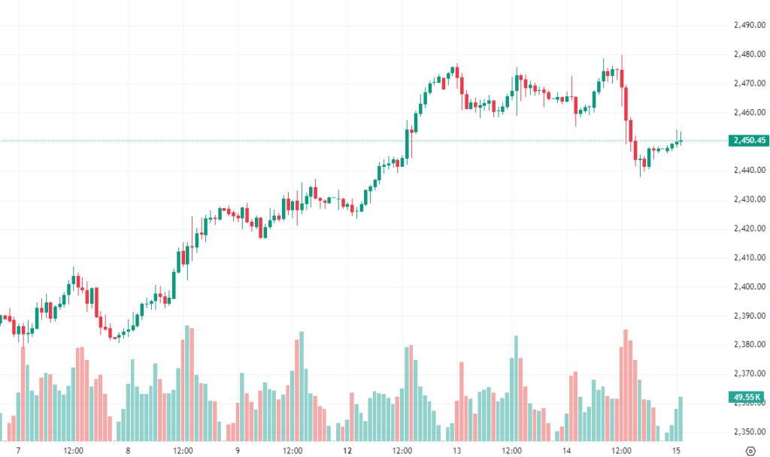Click the 2,480.00 price scale label
770x457 pixels.
(x=749, y=54)
